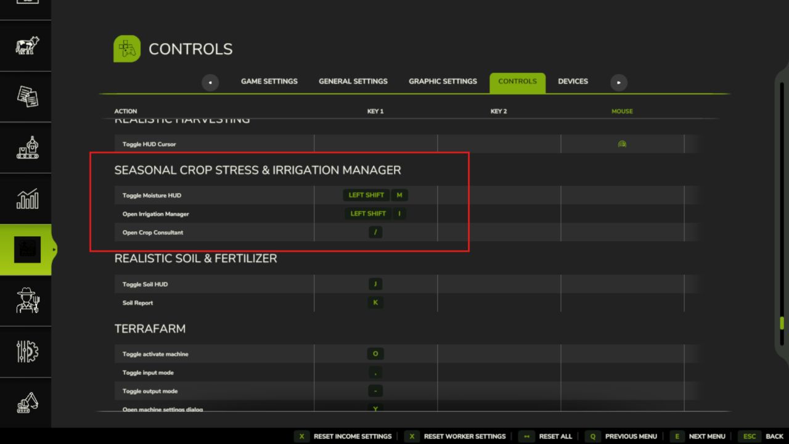Select the Toggle Soil HUD binding row
The width and height of the screenshot is (789, 444).
click(375, 284)
